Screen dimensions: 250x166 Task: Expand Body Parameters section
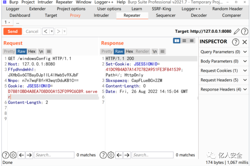224,61
